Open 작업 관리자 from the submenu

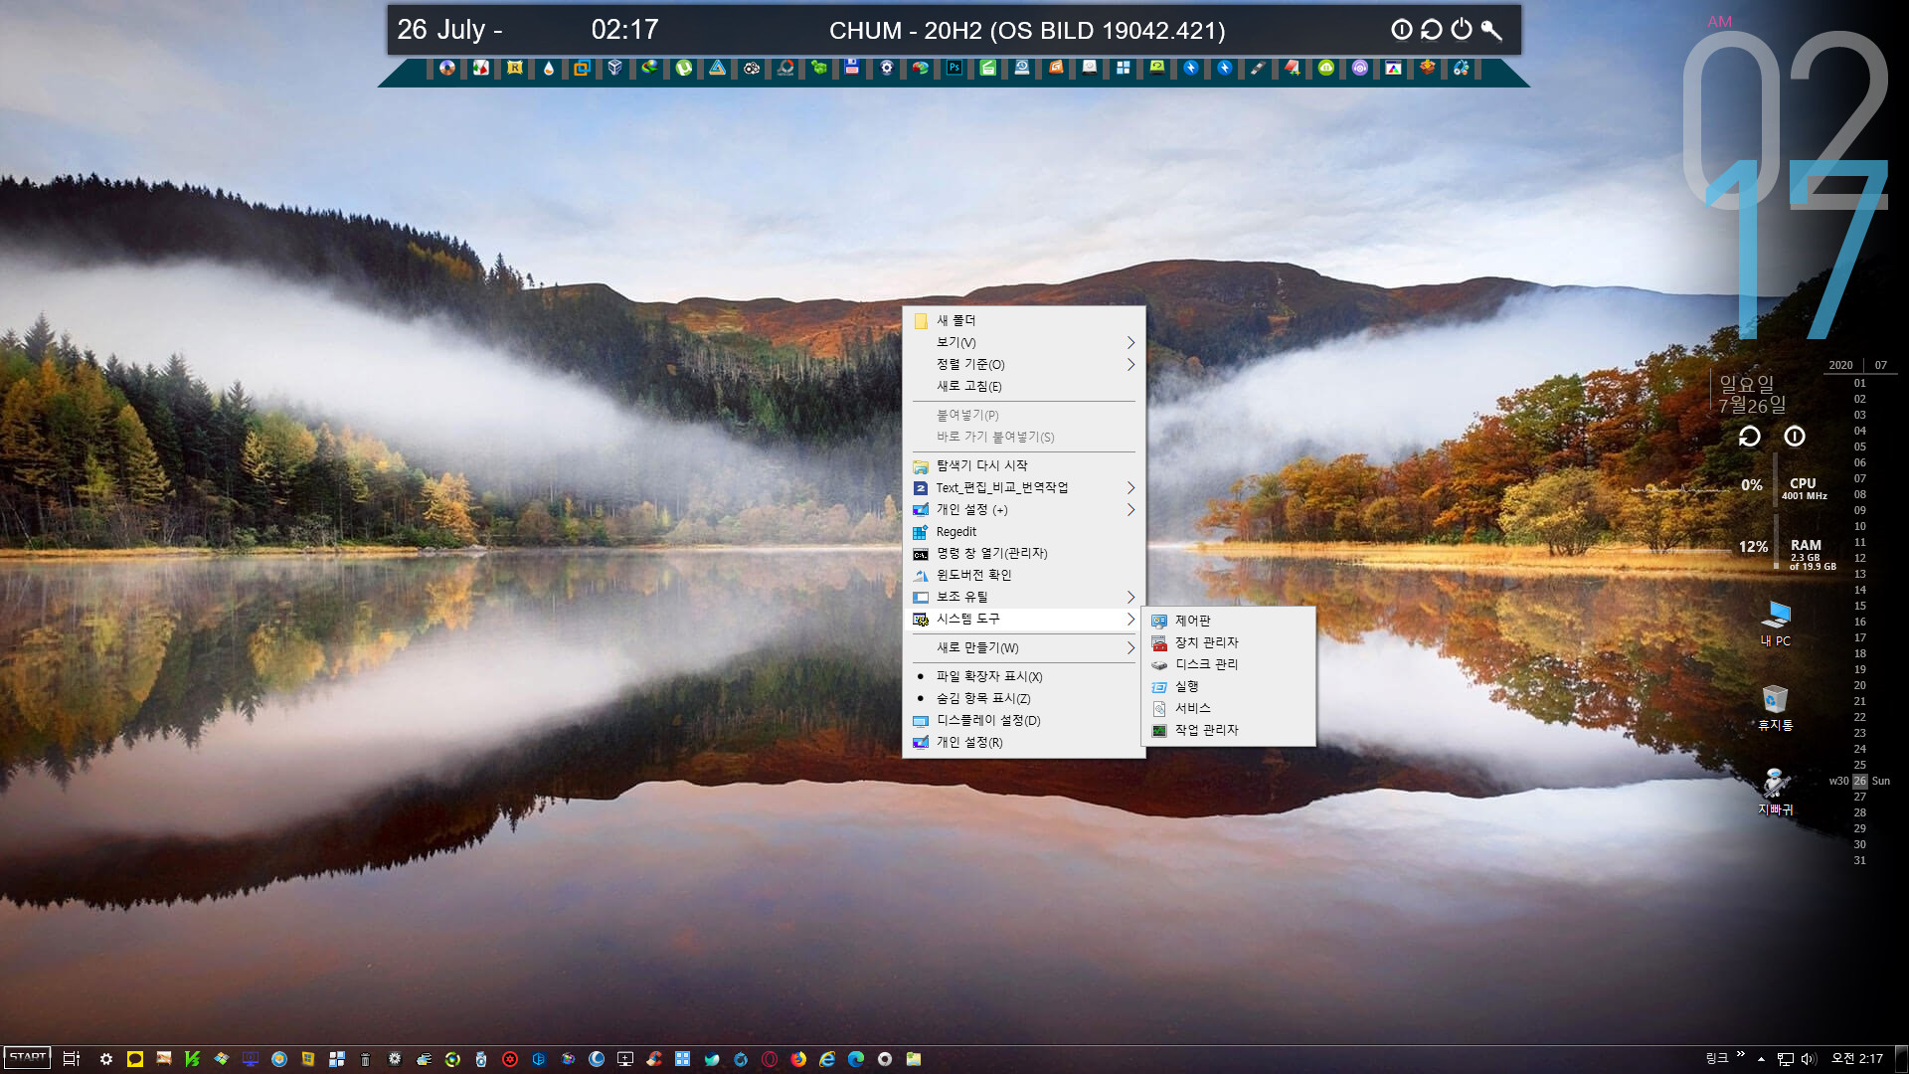coord(1228,730)
